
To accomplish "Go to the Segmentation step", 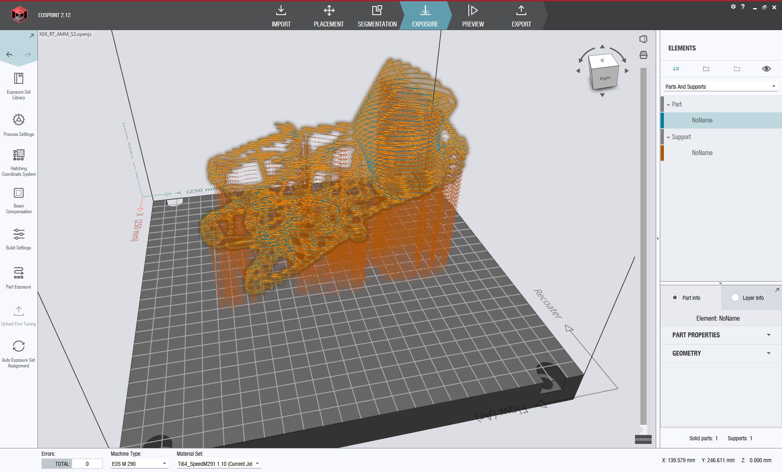I will [x=377, y=16].
